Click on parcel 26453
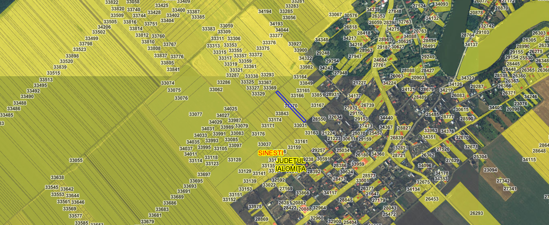Screen dimensions: 549x225 pyautogui.click(x=432, y=199)
